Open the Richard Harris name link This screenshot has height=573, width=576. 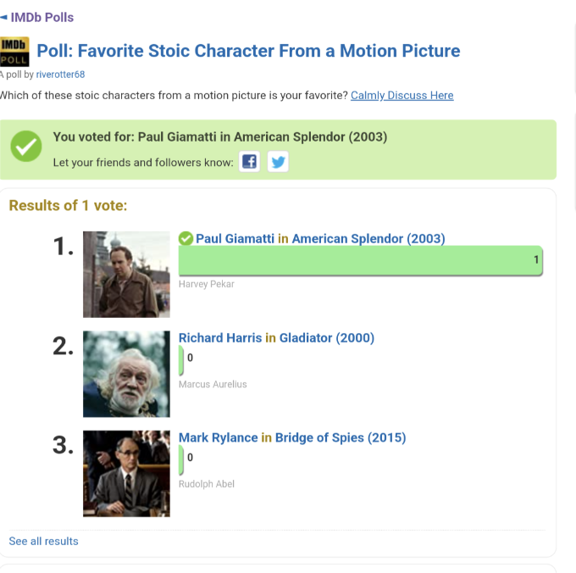click(220, 338)
